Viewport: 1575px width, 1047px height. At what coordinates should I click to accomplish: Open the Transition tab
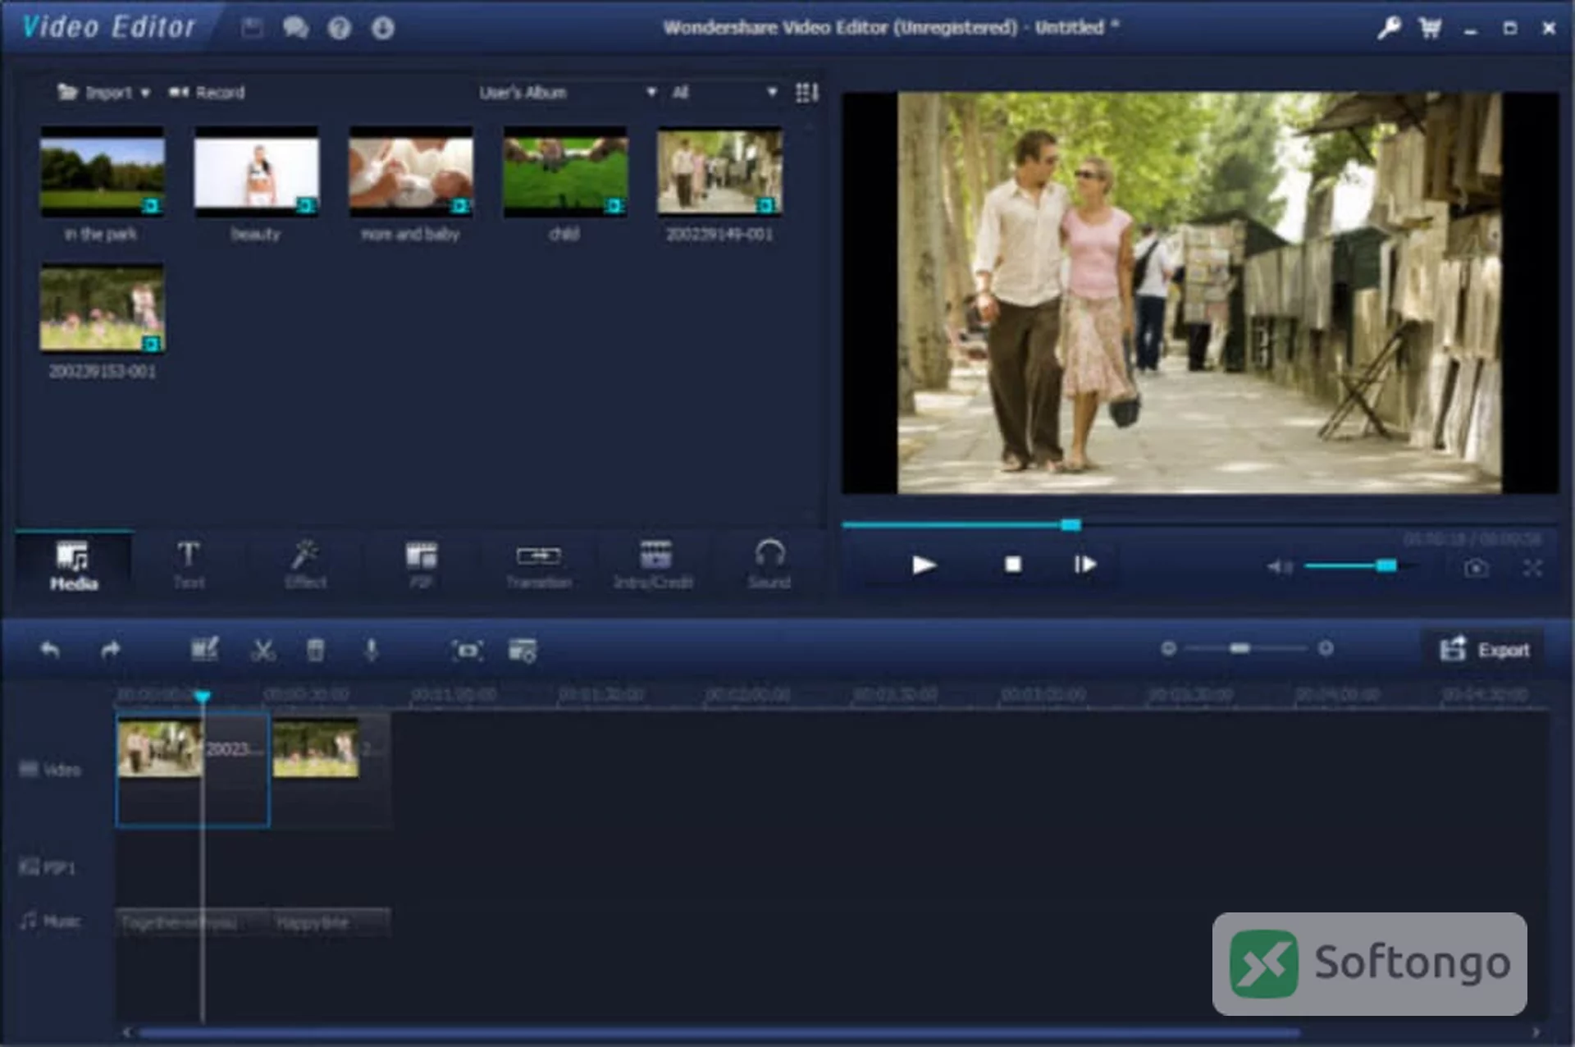click(x=538, y=565)
